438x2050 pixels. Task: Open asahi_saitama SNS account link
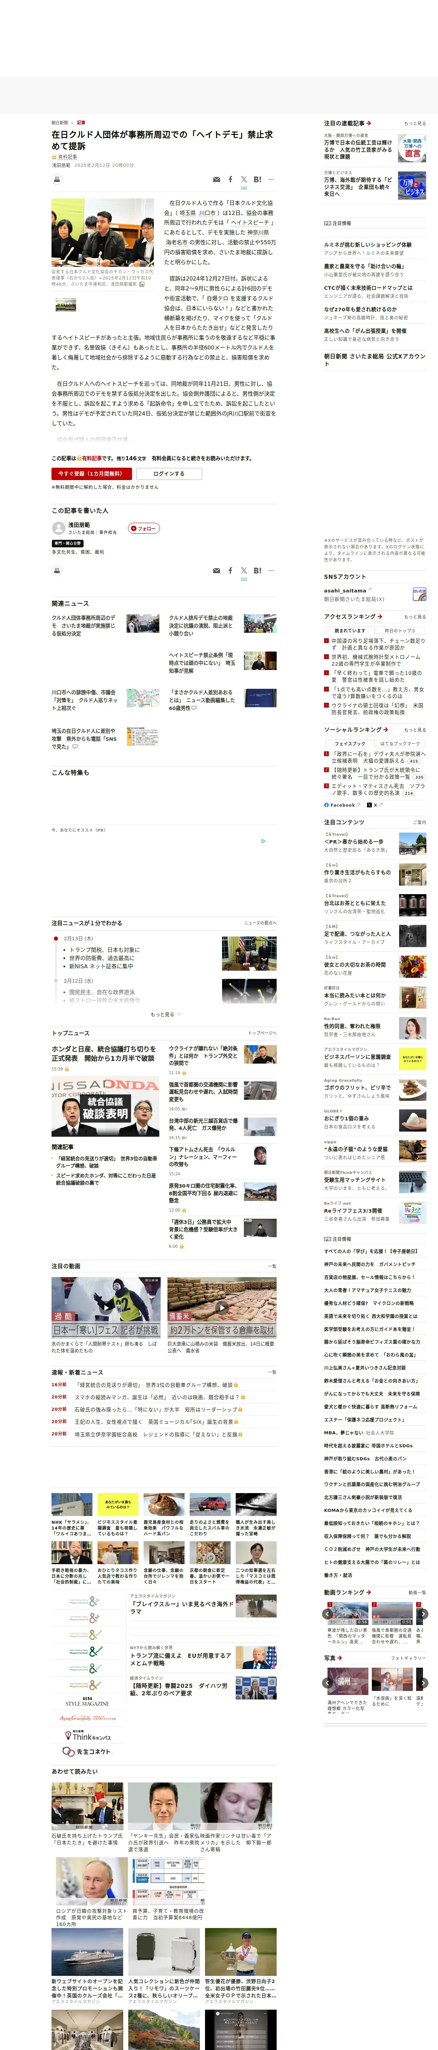tap(345, 590)
